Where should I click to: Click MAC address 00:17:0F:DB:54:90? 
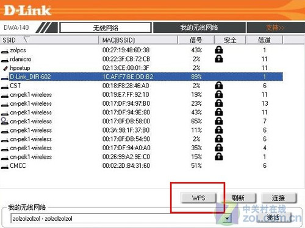126,139
